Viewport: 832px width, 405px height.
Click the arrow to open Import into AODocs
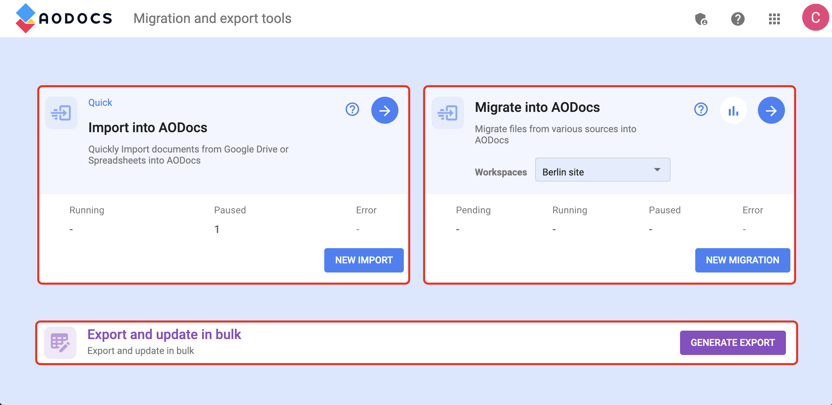pos(385,110)
